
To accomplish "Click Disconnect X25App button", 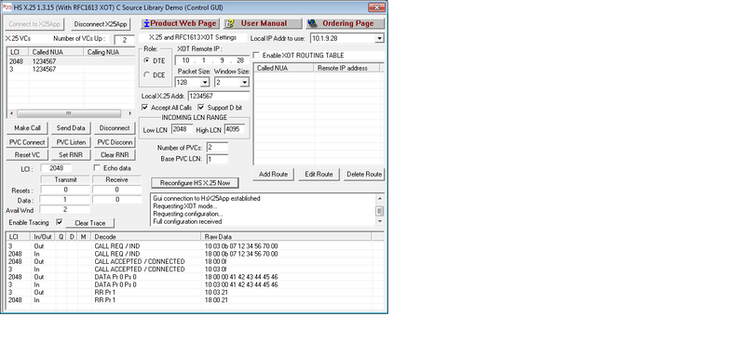I will tap(101, 24).
